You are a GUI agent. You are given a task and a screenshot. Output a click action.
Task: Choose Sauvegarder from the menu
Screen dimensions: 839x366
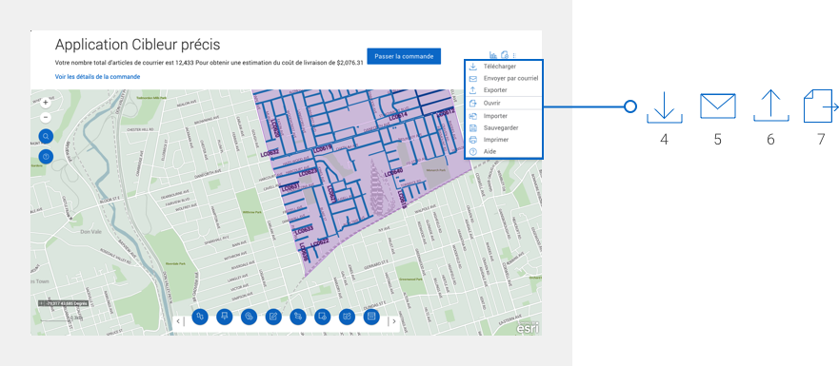tap(504, 128)
